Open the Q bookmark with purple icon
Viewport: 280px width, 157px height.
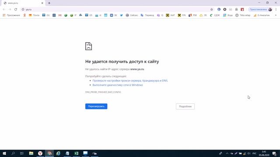(x=160, y=15)
